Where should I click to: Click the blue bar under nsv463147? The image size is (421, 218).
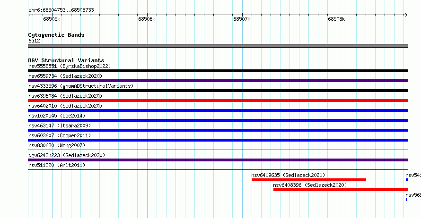click(x=218, y=130)
